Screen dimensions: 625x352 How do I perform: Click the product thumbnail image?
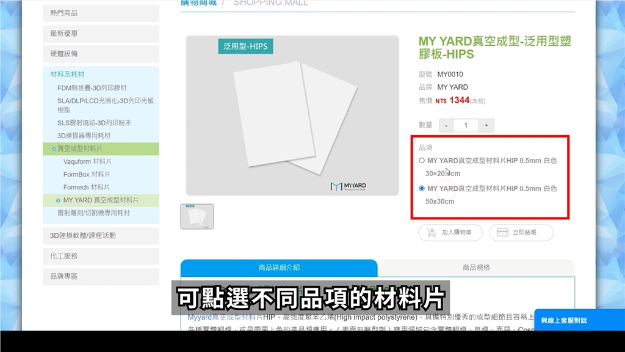coord(197,216)
